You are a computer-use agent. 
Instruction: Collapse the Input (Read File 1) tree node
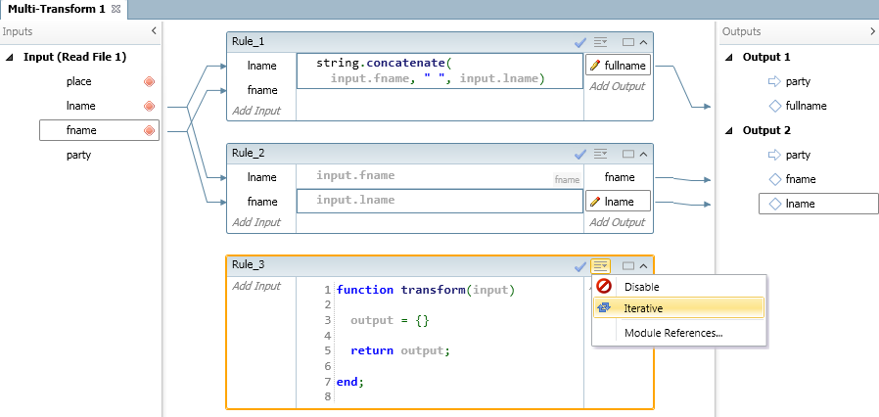12,57
